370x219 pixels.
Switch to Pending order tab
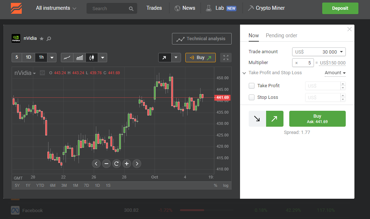282,35
